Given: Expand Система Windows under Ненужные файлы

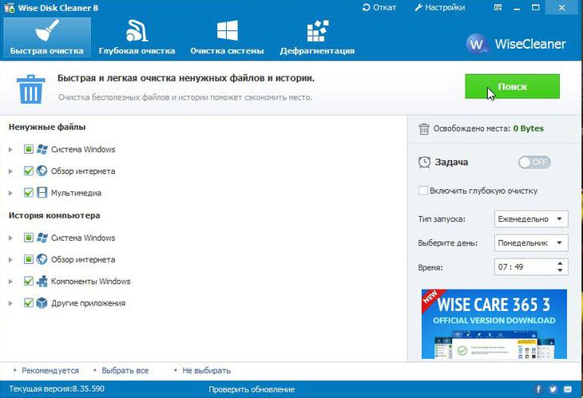Looking at the screenshot, I should tap(11, 149).
